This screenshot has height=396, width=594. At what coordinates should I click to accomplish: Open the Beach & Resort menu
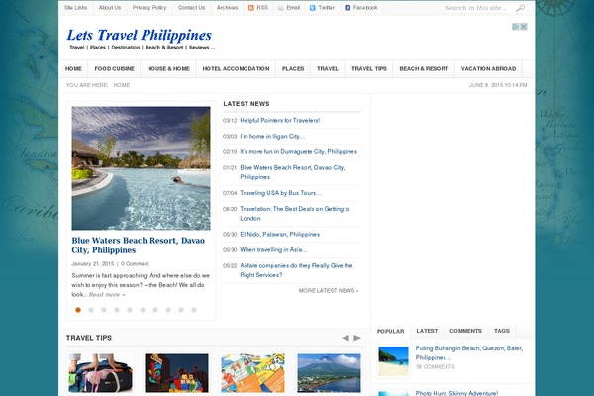pos(424,69)
